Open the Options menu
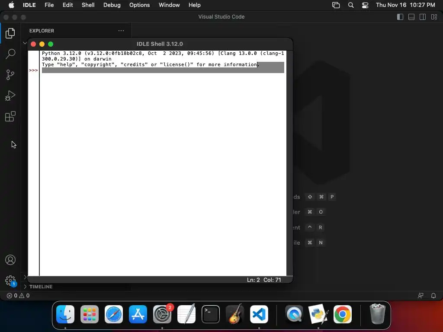Viewport: 443px width, 332px height. pos(140,5)
